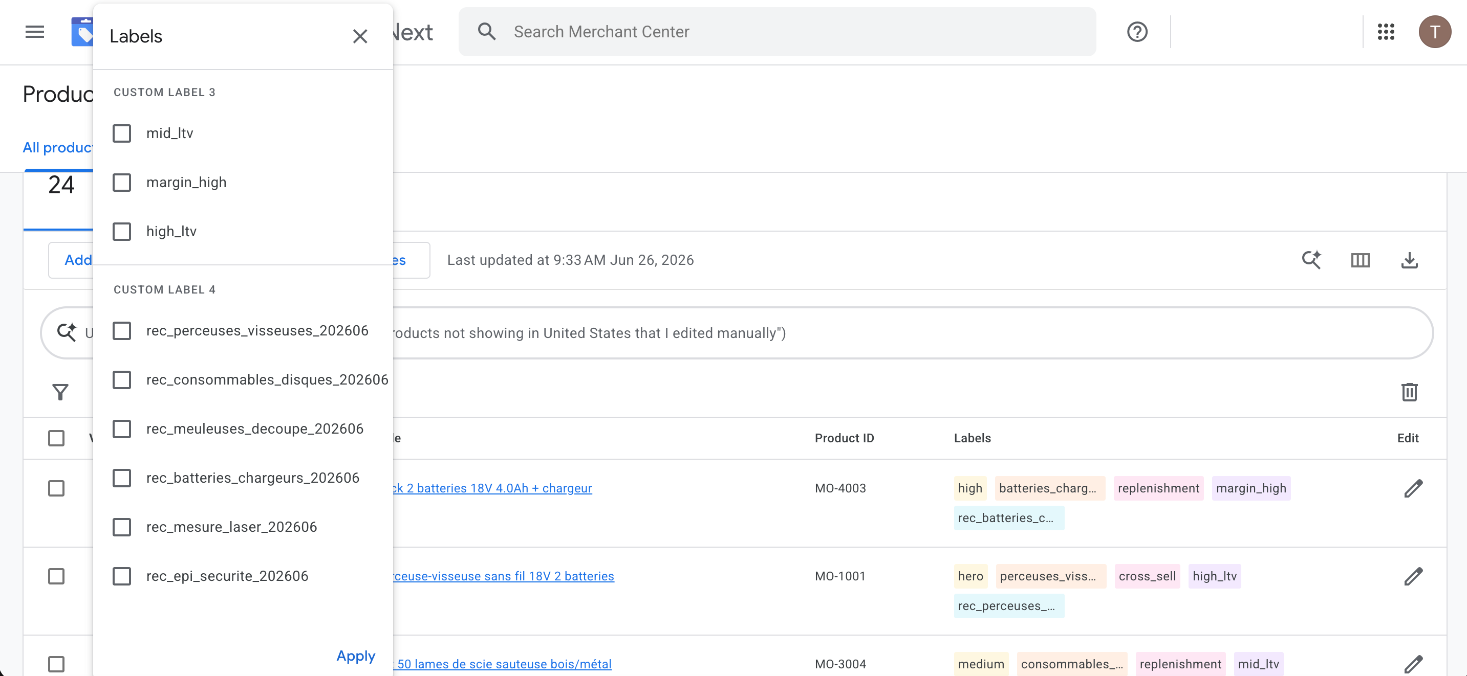This screenshot has height=676, width=1467.
Task: Open the account avatar T
Action: [1435, 32]
